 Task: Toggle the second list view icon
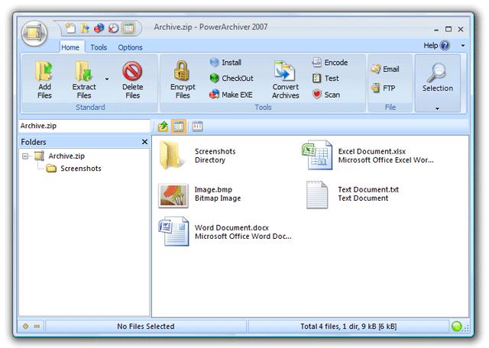(x=197, y=126)
